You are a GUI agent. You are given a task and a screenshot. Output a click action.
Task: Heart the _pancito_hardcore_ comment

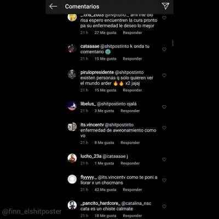point(164,206)
